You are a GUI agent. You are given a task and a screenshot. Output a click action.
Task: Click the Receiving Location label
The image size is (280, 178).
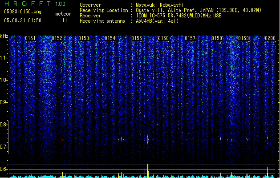(104, 10)
